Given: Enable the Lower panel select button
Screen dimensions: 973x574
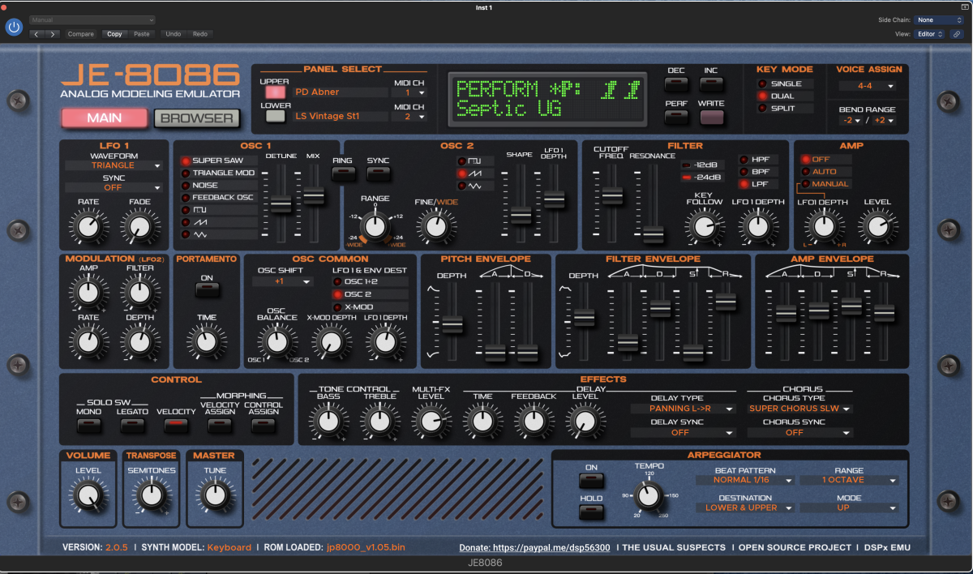Looking at the screenshot, I should 276,116.
